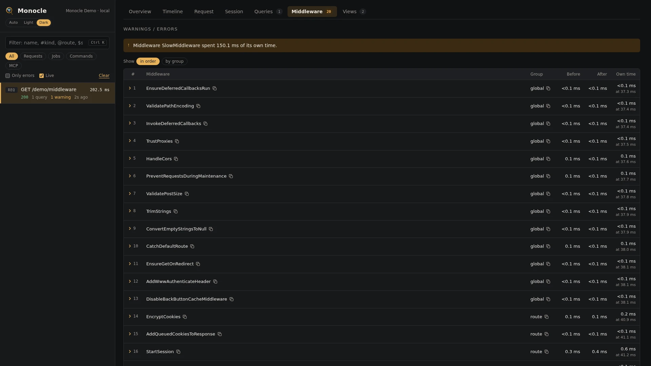Switch to the Queries tab
651x366 pixels.
[x=268, y=12]
